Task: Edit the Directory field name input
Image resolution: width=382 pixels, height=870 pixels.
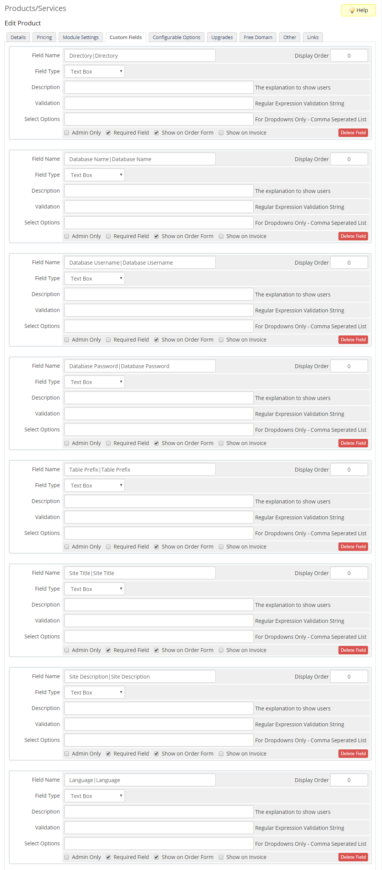Action: click(140, 55)
